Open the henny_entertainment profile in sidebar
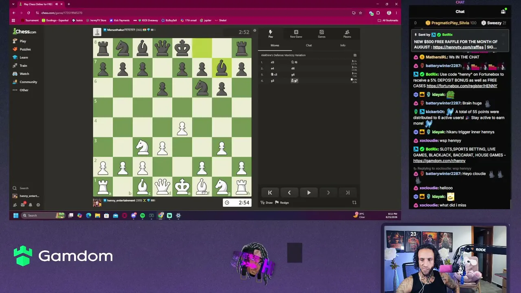The height and width of the screenshot is (293, 521). [x=26, y=196]
